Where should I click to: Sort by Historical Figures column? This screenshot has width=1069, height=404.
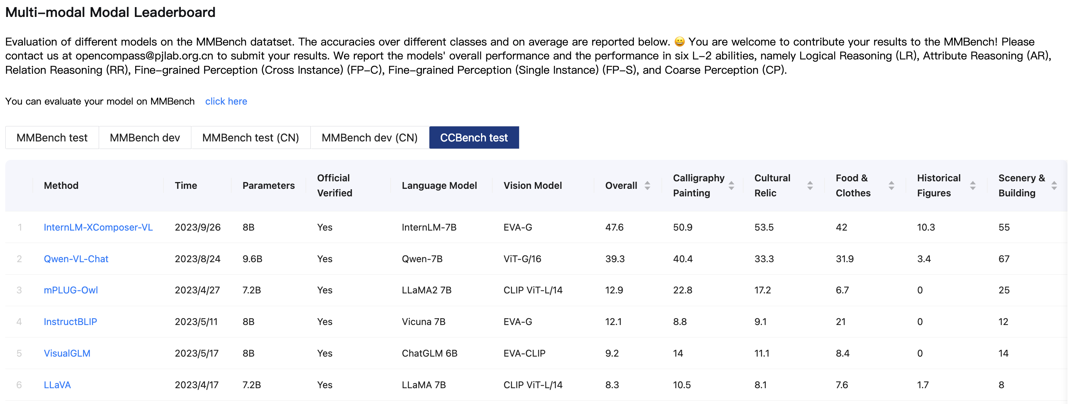[972, 185]
